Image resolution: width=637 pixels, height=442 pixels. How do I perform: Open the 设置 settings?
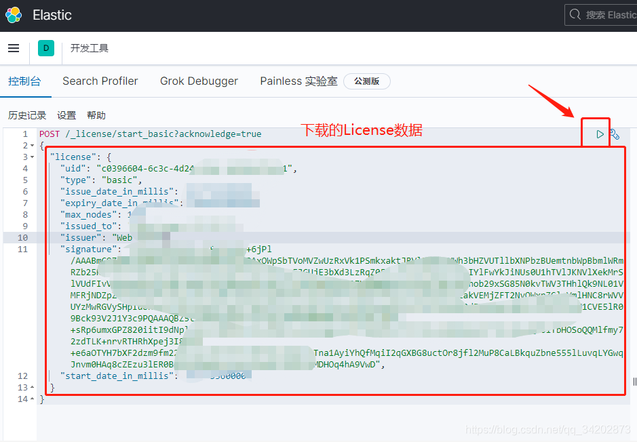[66, 115]
